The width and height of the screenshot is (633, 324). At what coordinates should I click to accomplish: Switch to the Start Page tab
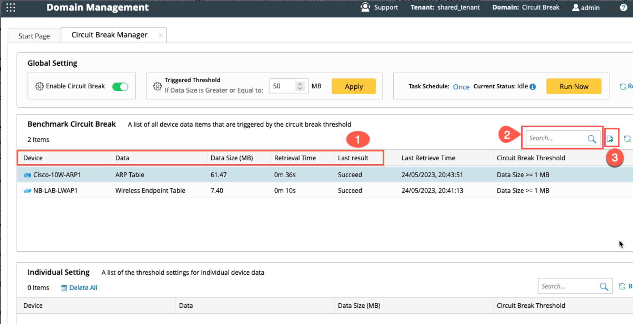[34, 36]
